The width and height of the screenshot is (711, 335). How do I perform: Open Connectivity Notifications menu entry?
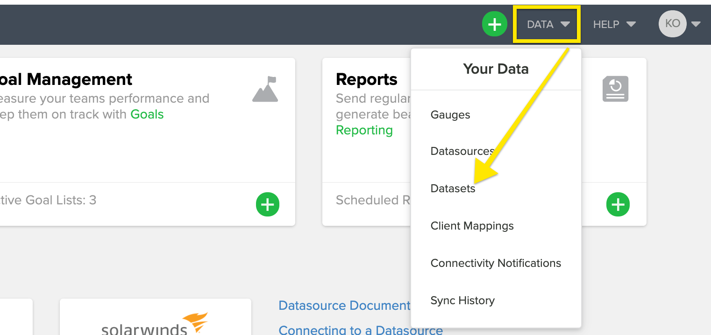tap(496, 263)
